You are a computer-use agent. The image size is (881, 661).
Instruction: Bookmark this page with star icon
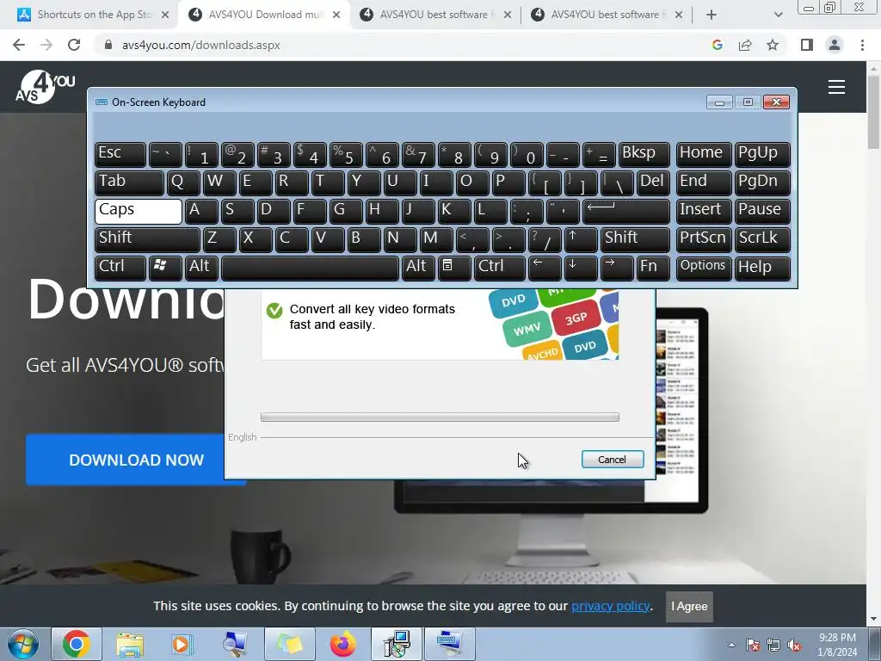(773, 45)
